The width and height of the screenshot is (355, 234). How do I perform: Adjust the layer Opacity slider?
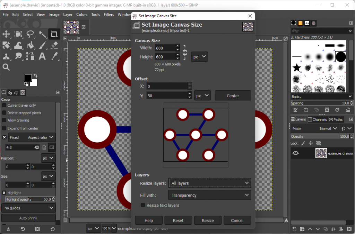tap(322, 136)
